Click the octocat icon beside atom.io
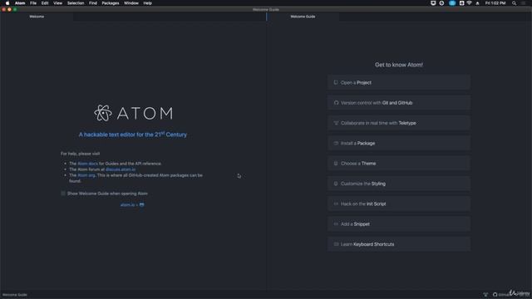Image resolution: width=532 pixels, height=299 pixels. point(142,205)
